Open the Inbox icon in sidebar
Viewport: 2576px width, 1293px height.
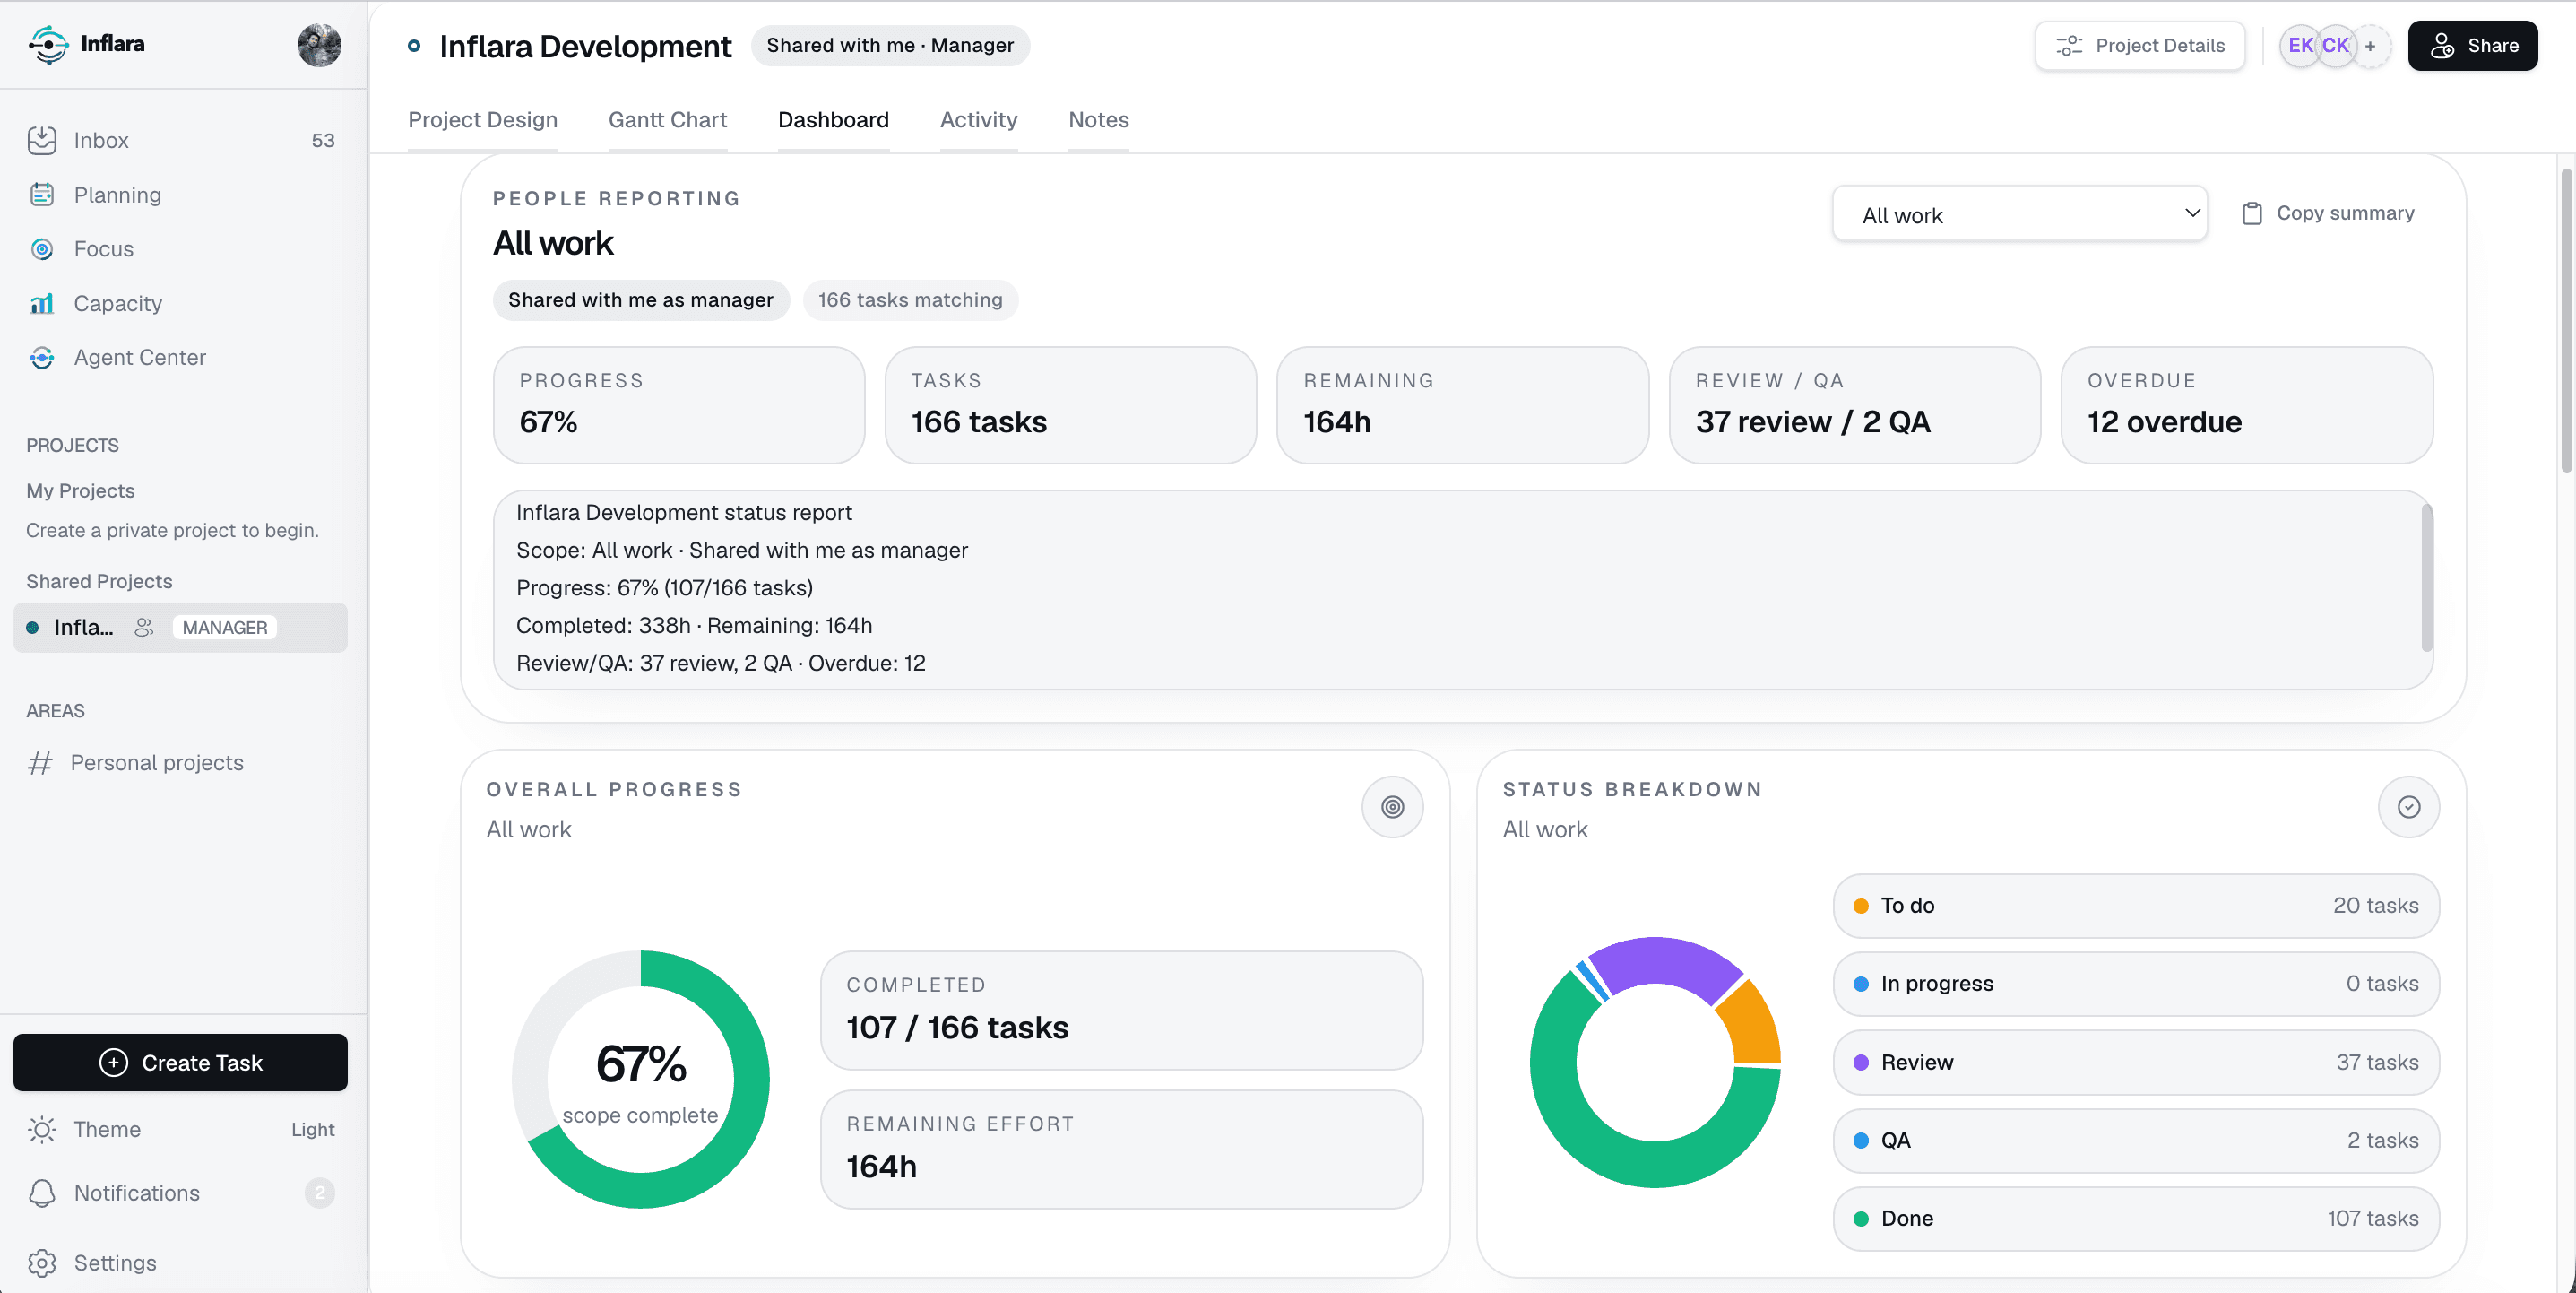point(42,140)
